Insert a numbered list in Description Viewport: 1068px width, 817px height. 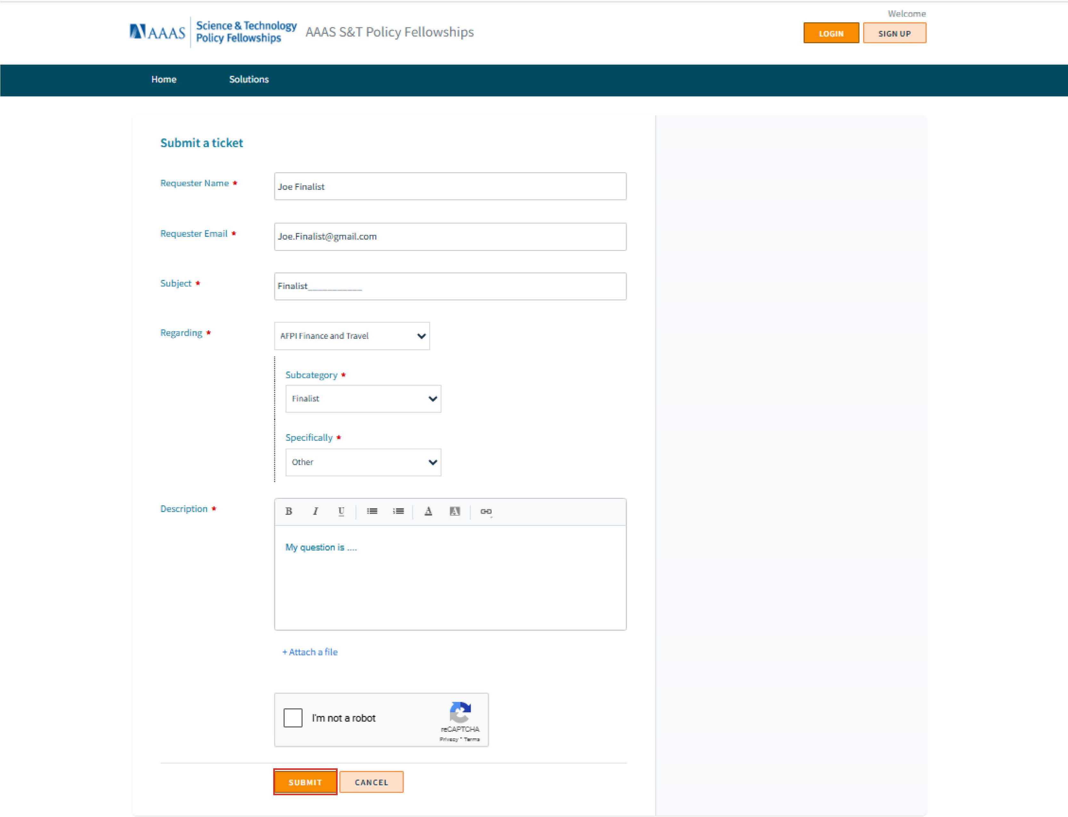[398, 511]
